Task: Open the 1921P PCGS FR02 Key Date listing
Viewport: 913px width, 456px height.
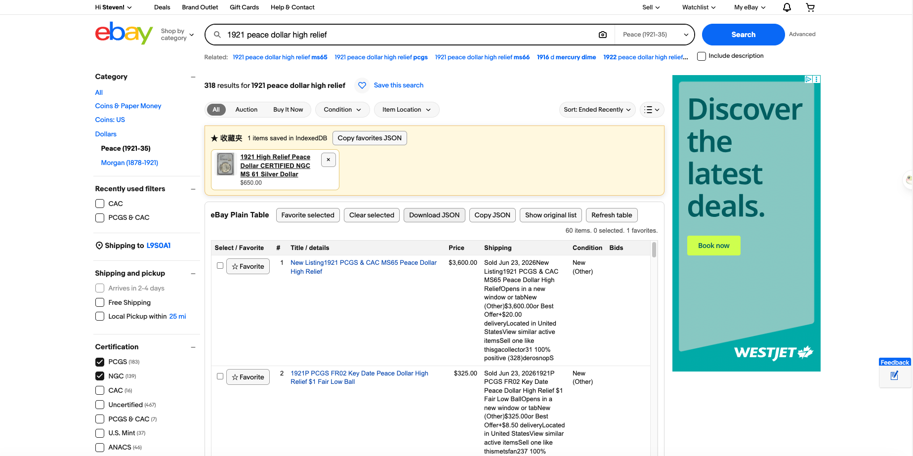Action: click(x=359, y=377)
